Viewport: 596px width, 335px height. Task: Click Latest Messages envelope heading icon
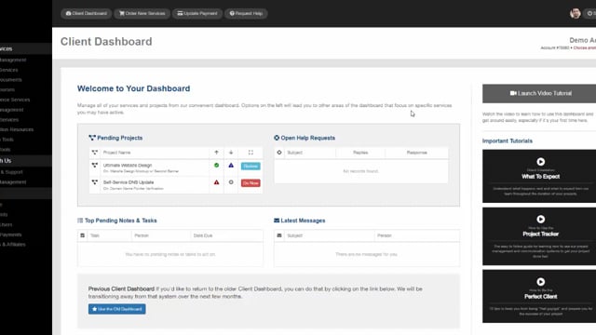point(277,221)
